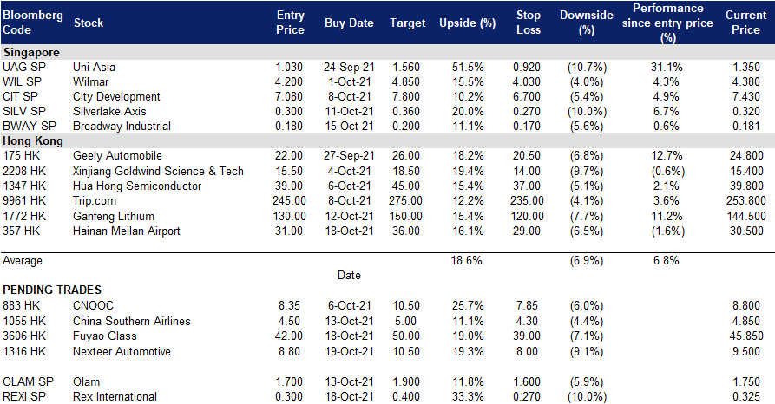Click the Rex International stock name
775x404 pixels.
[x=115, y=396]
